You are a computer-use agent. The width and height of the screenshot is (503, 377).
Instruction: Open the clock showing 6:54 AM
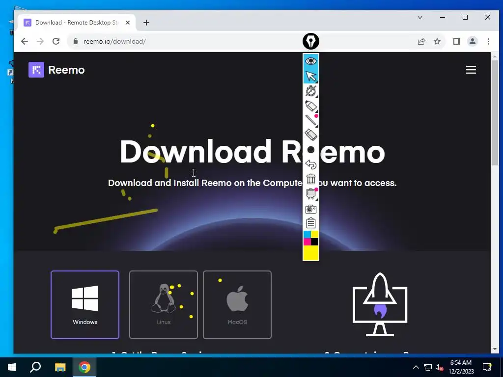pos(461,367)
